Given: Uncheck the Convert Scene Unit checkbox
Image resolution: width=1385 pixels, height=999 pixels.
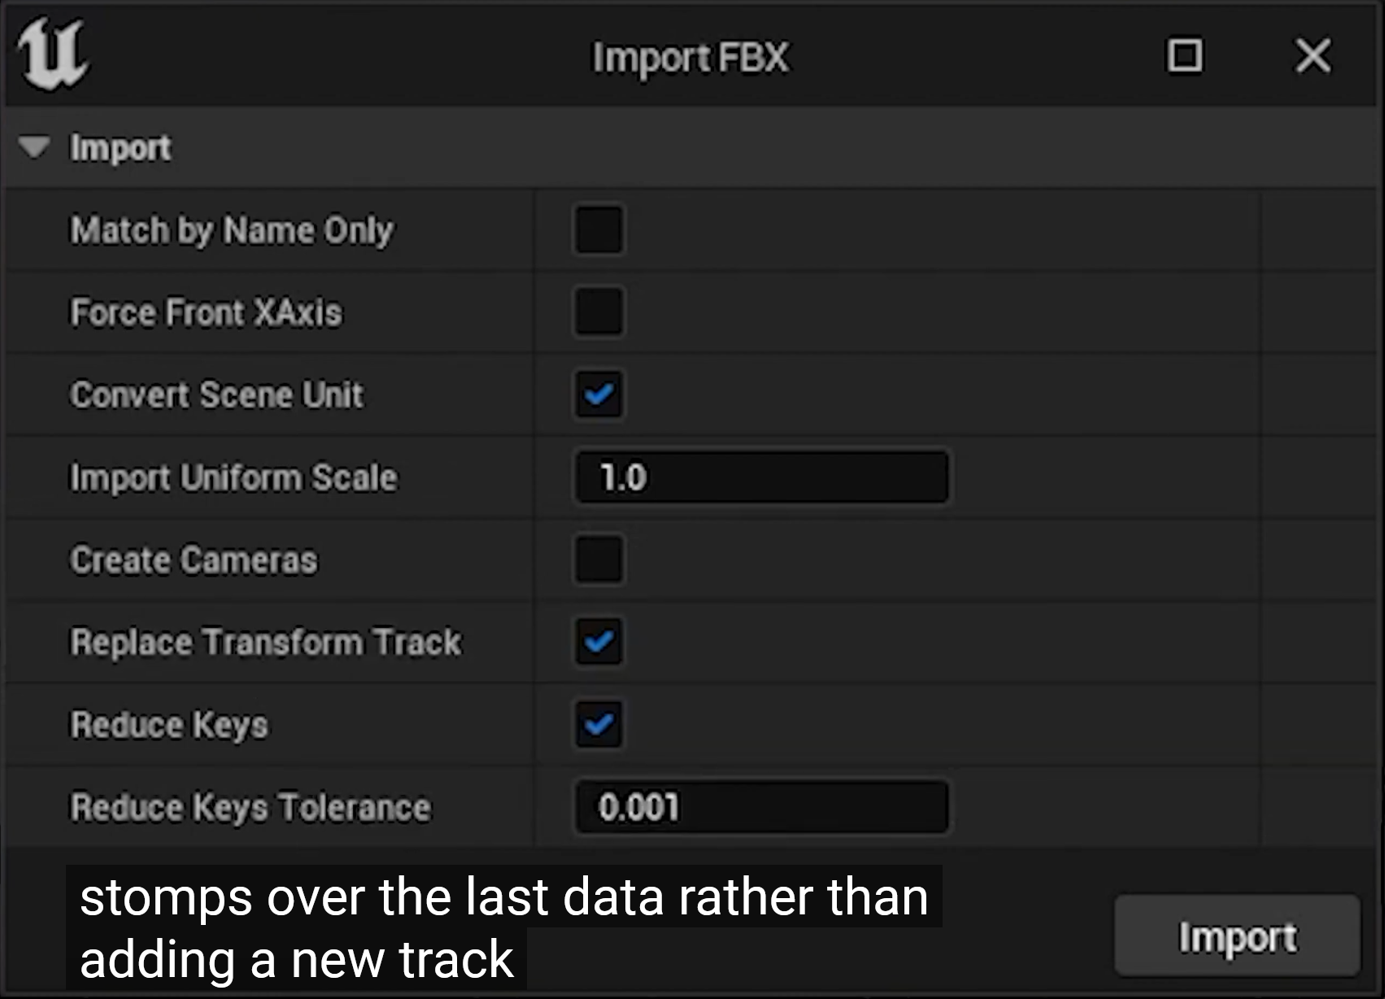Looking at the screenshot, I should [599, 395].
